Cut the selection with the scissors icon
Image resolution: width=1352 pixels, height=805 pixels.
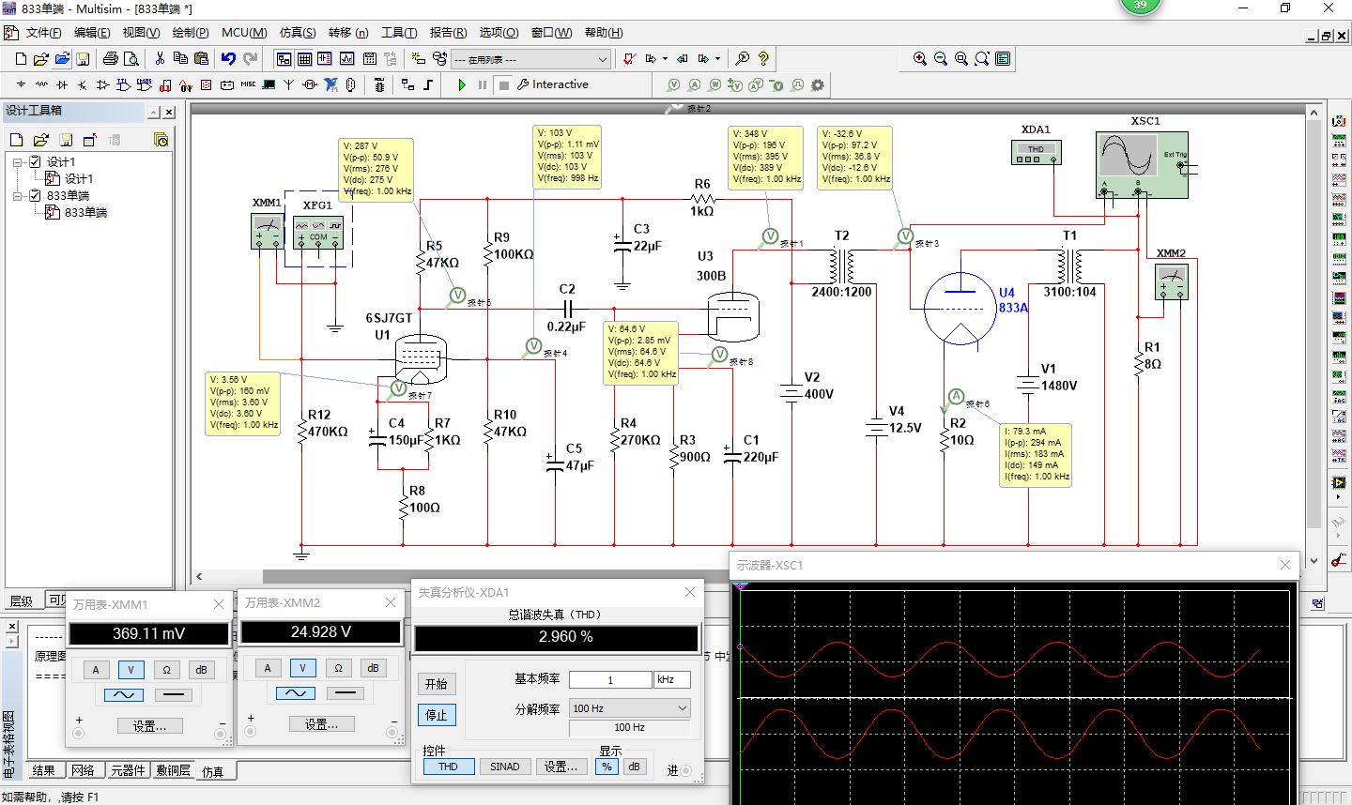[x=160, y=58]
